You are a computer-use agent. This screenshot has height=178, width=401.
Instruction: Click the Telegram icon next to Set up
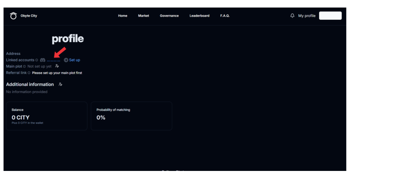click(x=66, y=60)
